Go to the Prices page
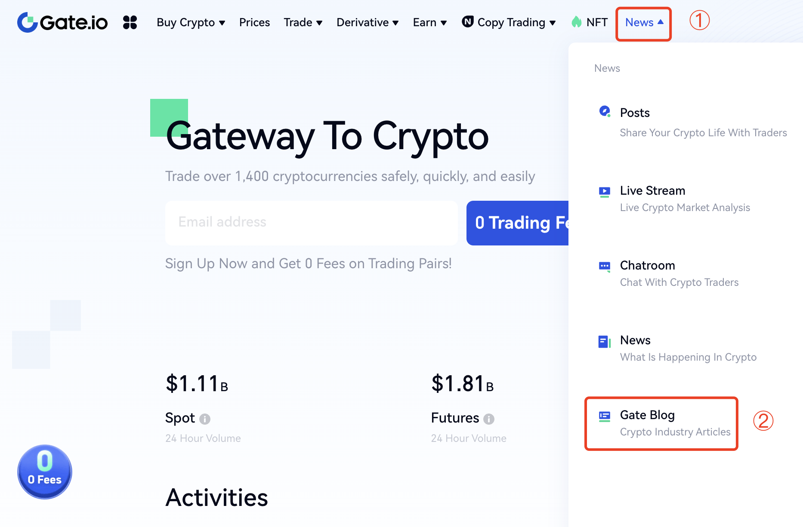 (x=254, y=22)
